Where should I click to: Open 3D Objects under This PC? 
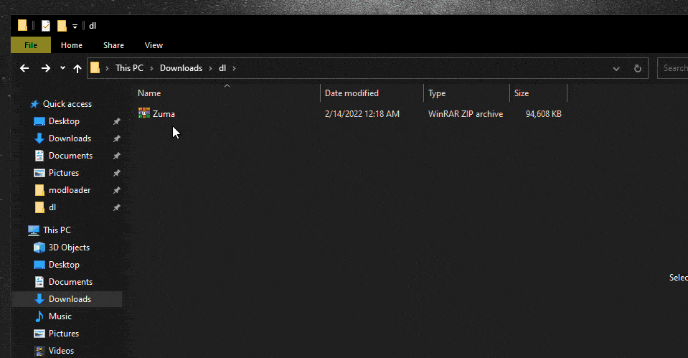(68, 248)
